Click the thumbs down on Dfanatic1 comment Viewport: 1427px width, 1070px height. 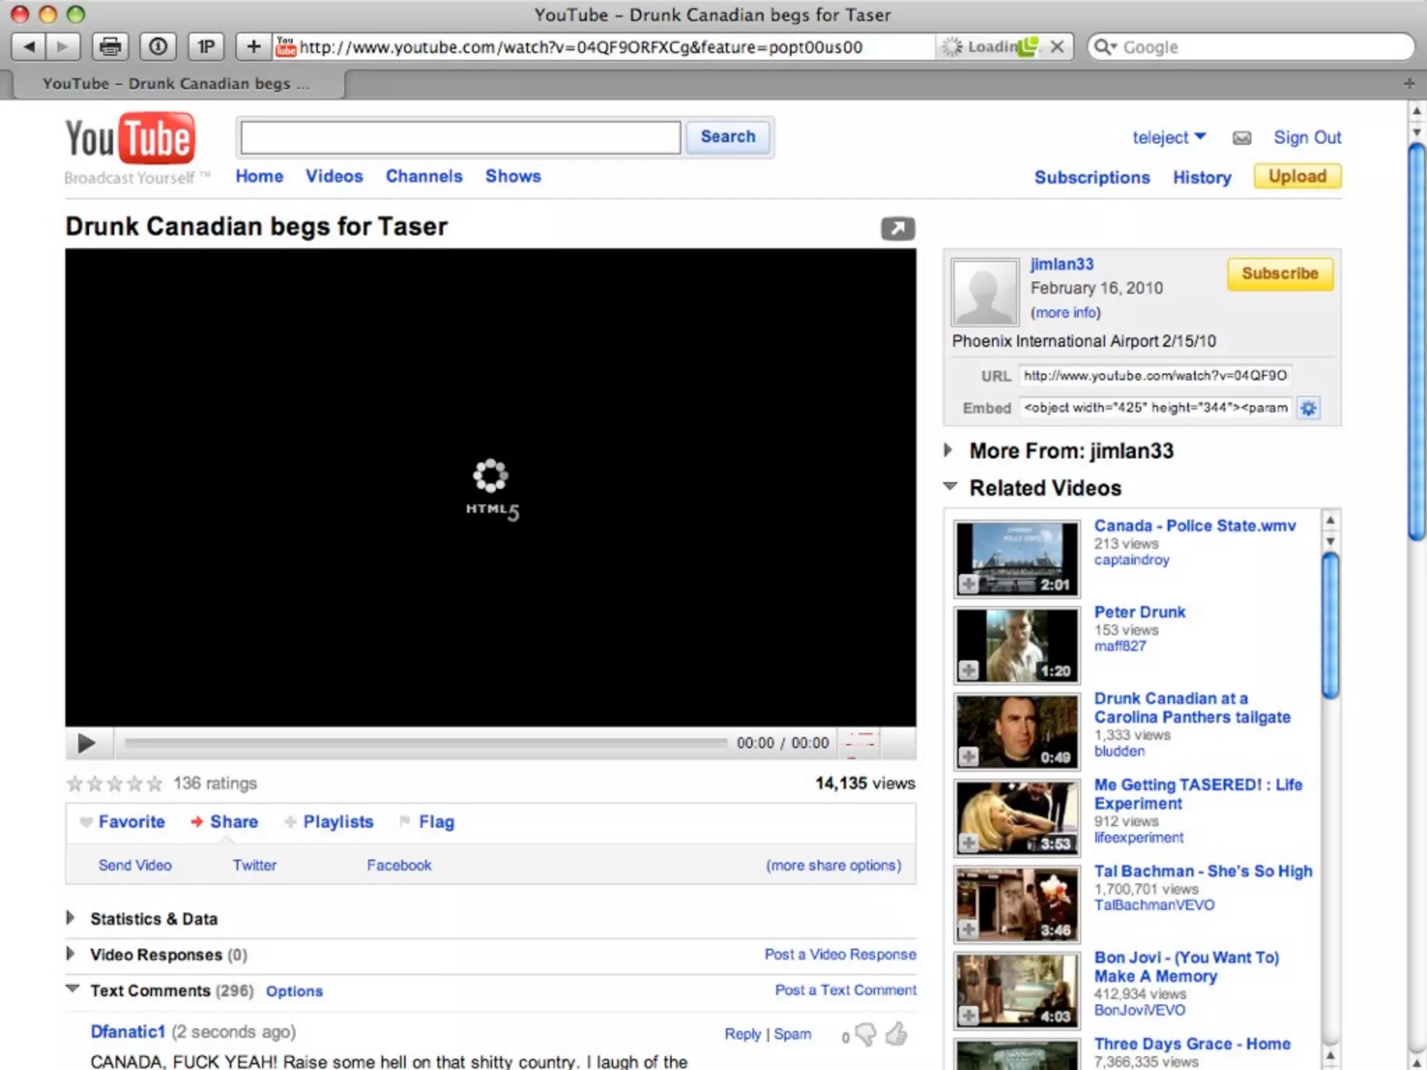click(866, 1034)
